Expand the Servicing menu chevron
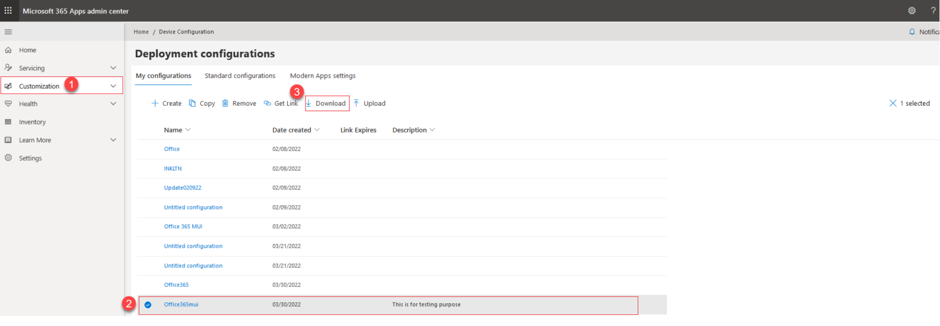This screenshot has height=326, width=940. click(x=113, y=68)
